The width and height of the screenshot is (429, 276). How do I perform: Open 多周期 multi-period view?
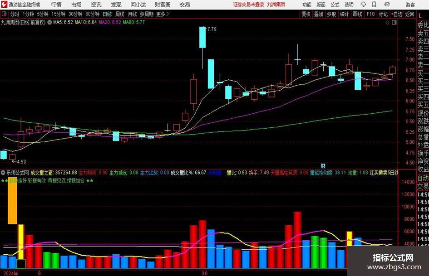pyautogui.click(x=147, y=14)
